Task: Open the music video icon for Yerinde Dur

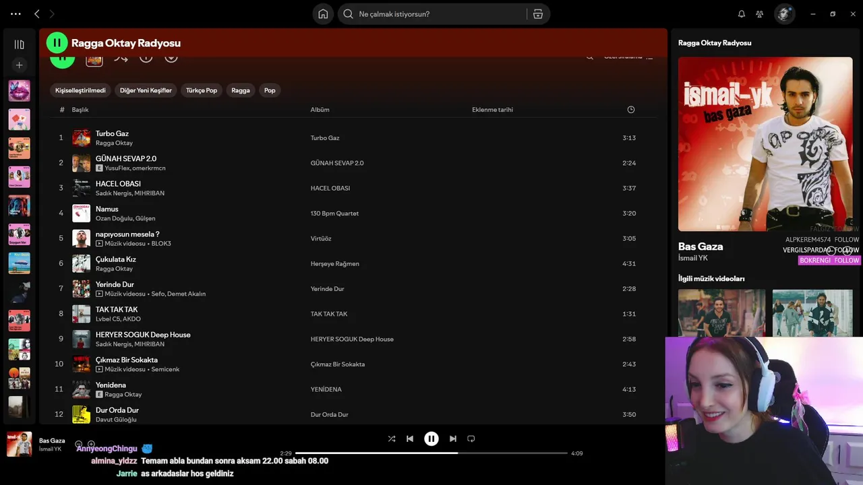Action: point(99,294)
